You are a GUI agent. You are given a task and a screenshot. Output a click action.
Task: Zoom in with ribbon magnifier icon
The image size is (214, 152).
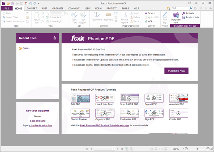[66, 13]
